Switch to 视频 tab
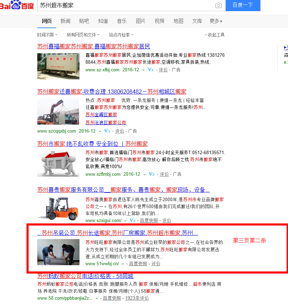This screenshot has width=288, height=308. click(159, 21)
